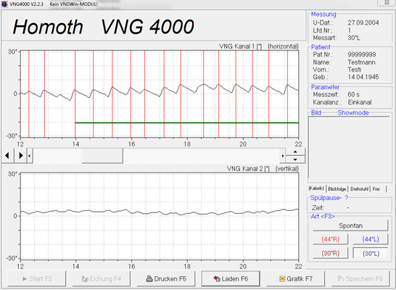396x290 pixels.
Task: Click the patient name Testmann
Action: click(361, 62)
